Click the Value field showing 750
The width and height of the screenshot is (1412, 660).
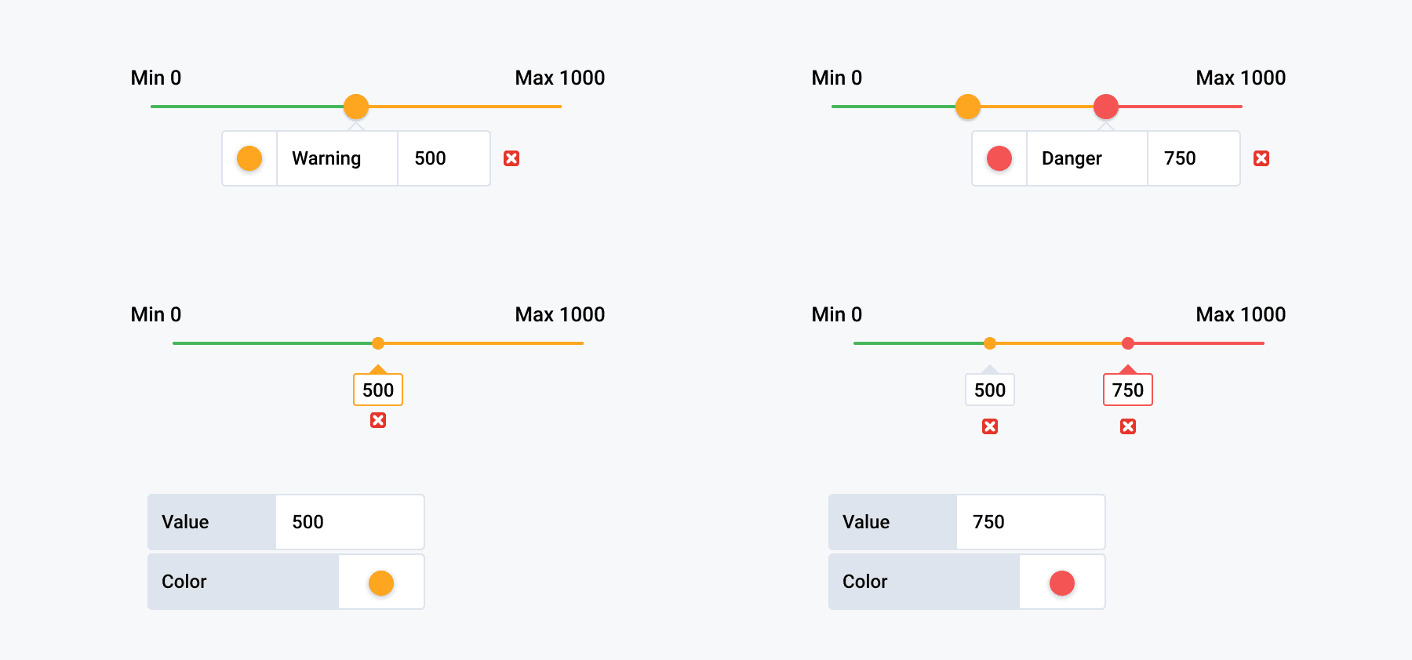[1031, 522]
